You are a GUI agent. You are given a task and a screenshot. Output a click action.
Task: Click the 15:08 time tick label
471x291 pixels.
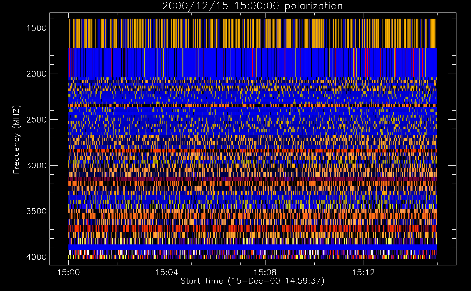265,273
